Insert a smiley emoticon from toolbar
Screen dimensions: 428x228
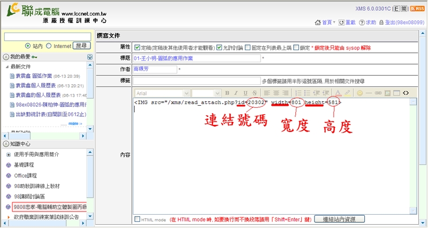pyautogui.click(x=360, y=93)
